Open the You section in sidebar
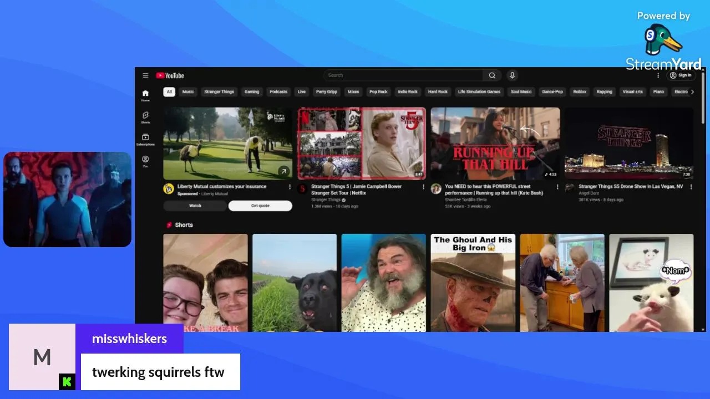710x399 pixels. click(x=145, y=161)
